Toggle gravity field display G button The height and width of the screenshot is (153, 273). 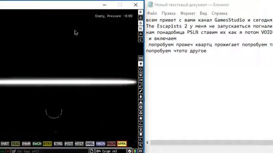[x=141, y=17]
